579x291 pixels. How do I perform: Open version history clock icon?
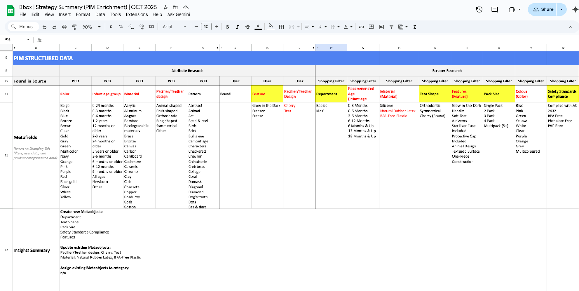(479, 9)
